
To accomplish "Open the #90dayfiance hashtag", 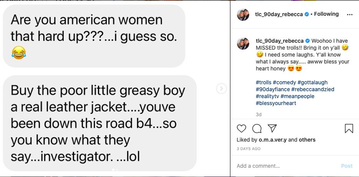I will [x=271, y=89].
